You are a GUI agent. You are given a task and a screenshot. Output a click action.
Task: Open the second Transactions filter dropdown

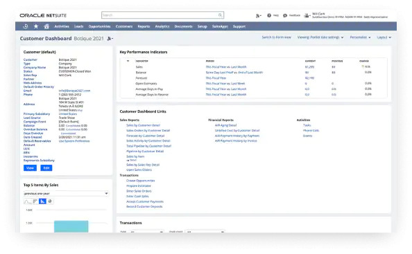205,231
